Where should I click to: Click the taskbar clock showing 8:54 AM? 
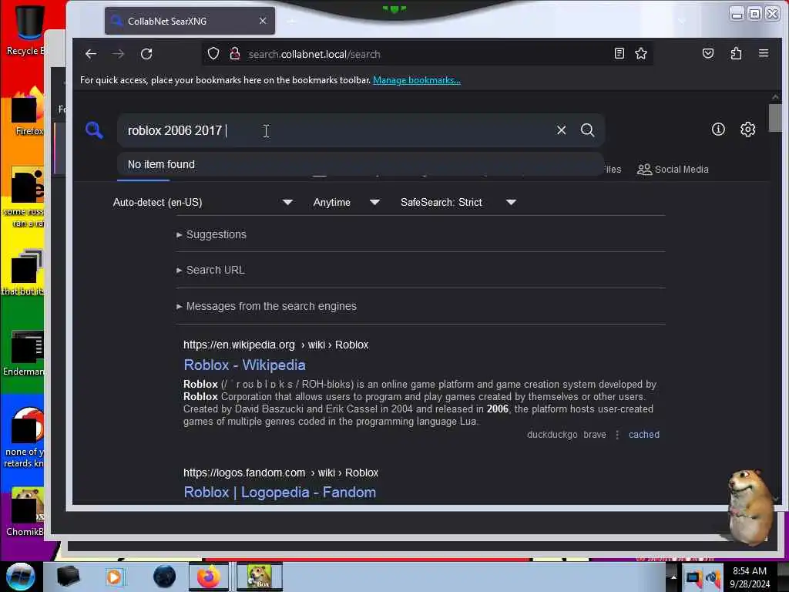click(x=749, y=577)
